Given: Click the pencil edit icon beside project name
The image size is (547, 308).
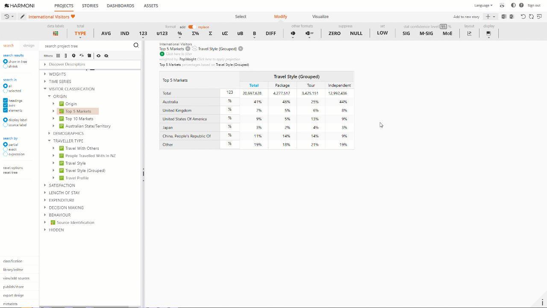Looking at the screenshot, I should [23, 17].
